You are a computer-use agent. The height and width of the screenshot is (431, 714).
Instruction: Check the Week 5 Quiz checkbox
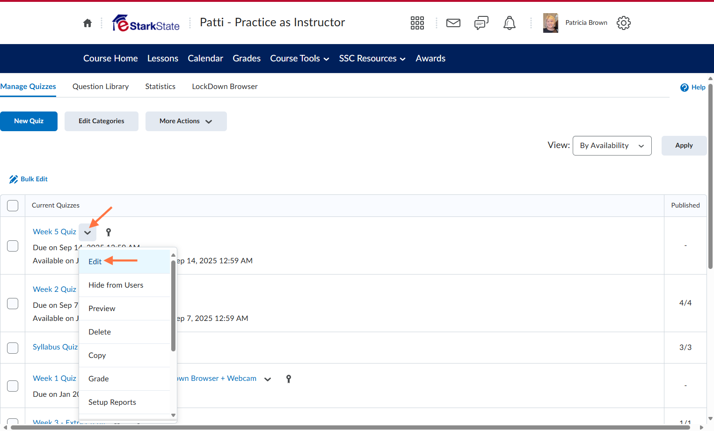coord(13,246)
